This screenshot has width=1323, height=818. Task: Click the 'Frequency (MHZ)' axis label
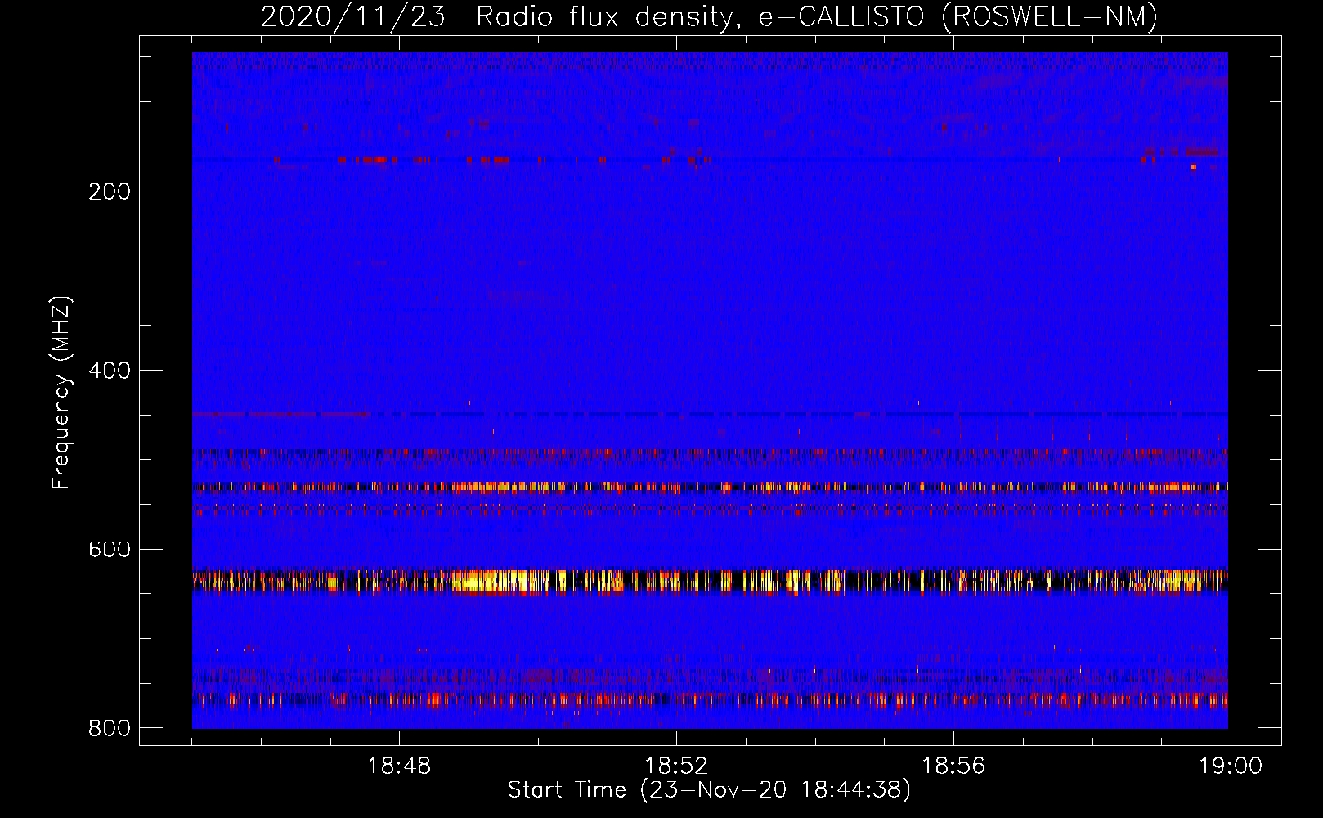61,393
